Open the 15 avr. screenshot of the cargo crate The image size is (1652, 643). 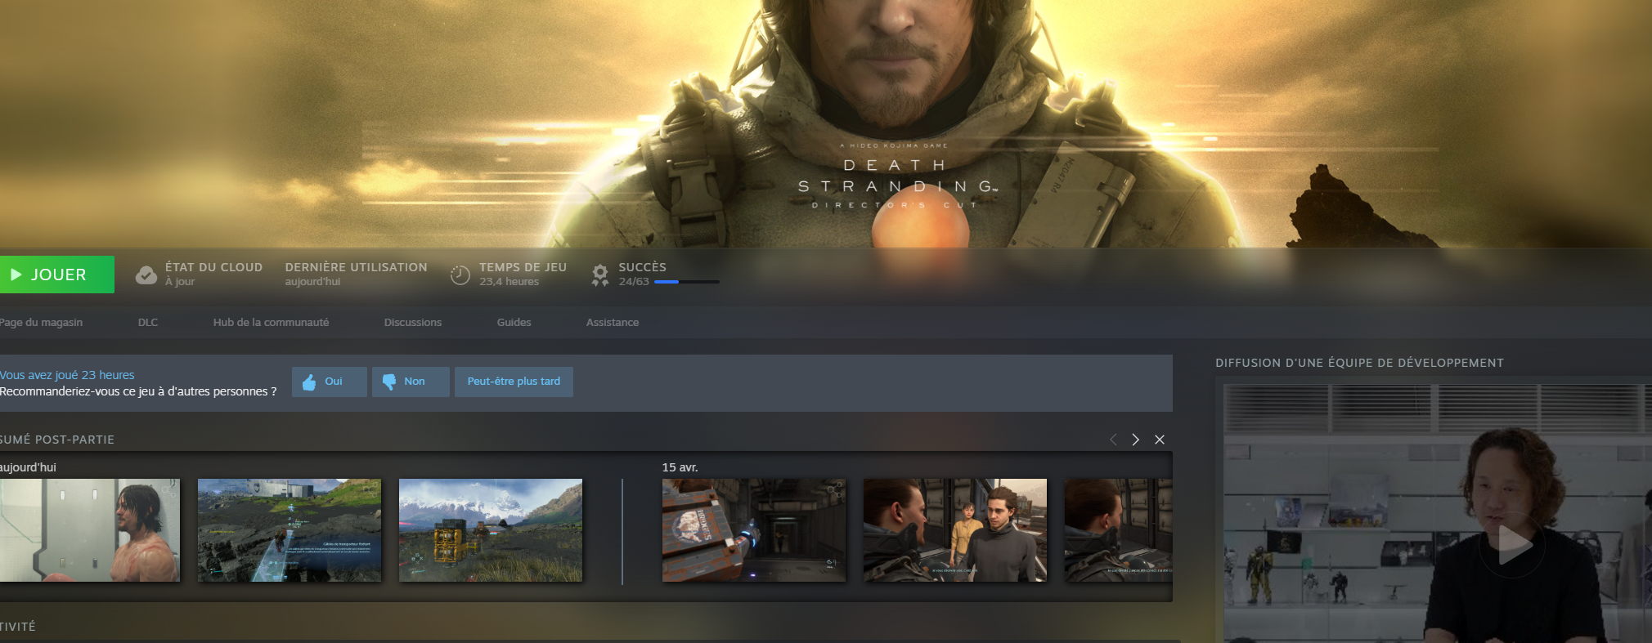pyautogui.click(x=754, y=530)
